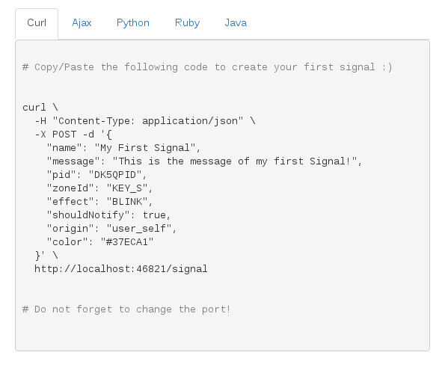Click the localhost:46821/signal URL
The image size is (445, 370).
(121, 268)
